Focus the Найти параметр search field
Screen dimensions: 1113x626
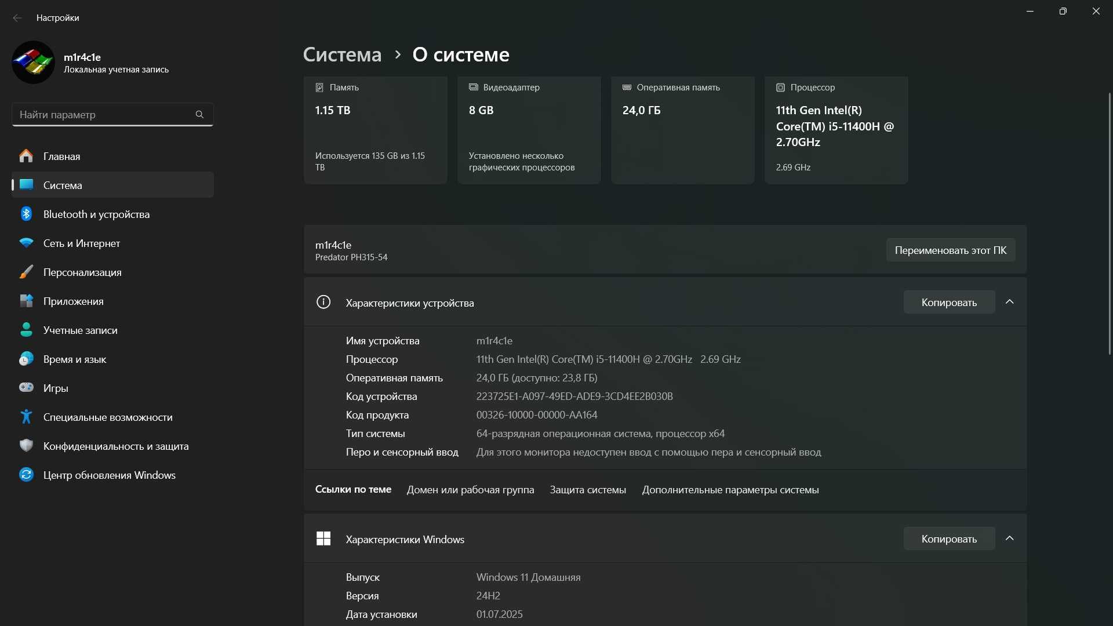[x=112, y=115]
